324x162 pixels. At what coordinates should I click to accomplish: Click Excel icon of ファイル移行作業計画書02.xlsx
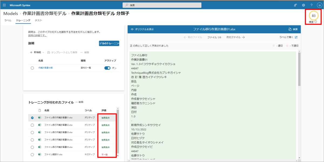[40, 125]
